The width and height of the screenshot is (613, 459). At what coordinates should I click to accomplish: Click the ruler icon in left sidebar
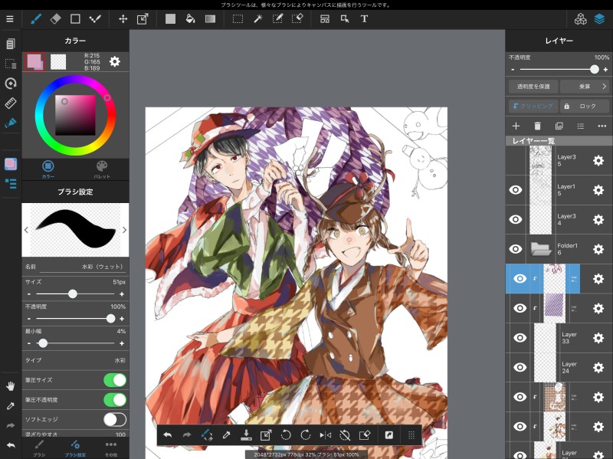point(11,103)
